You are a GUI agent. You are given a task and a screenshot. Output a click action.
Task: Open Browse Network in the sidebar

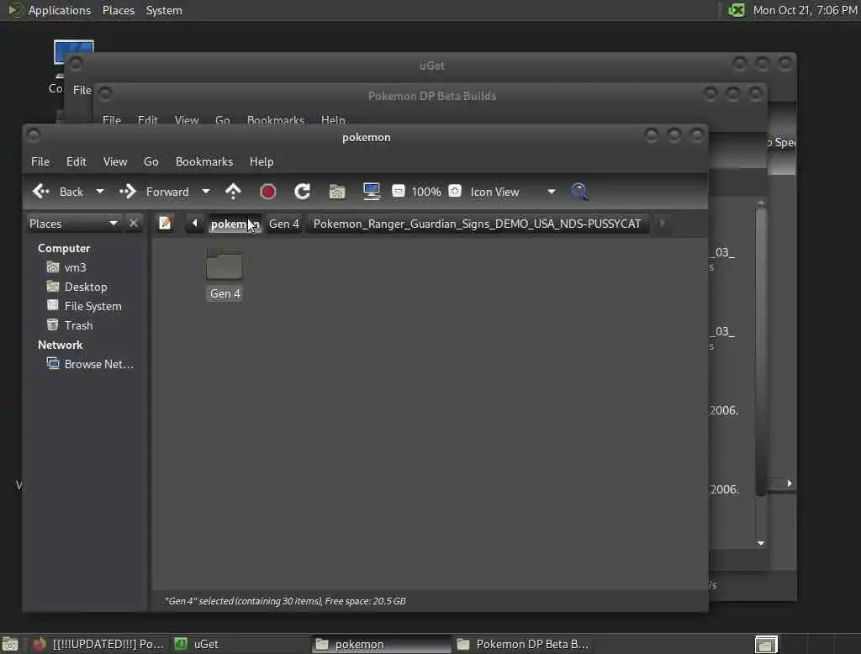tap(99, 364)
